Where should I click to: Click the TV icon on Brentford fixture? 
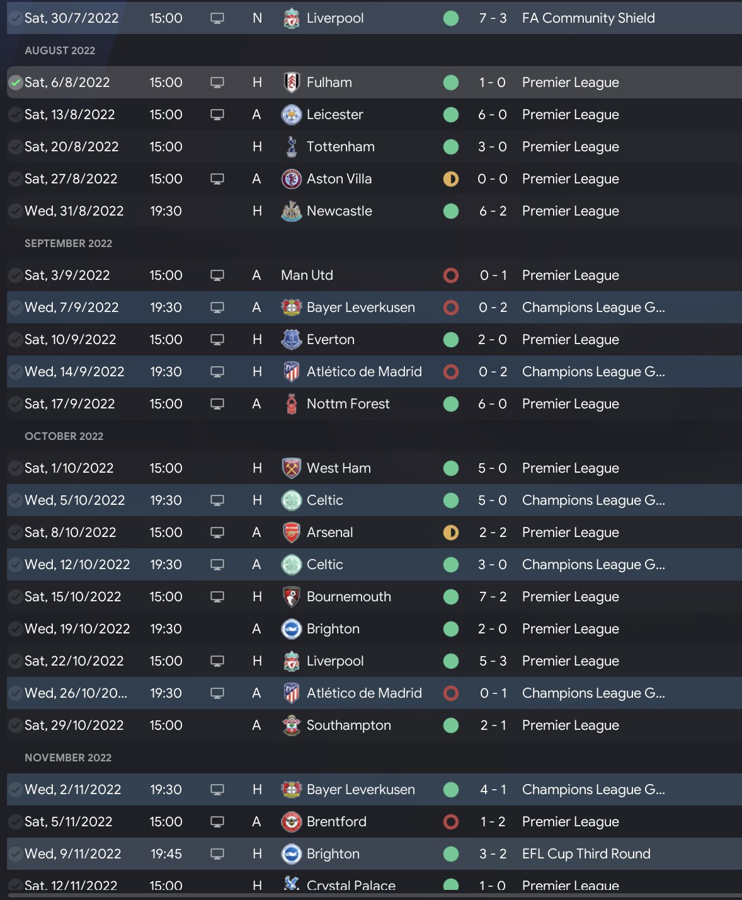(217, 822)
